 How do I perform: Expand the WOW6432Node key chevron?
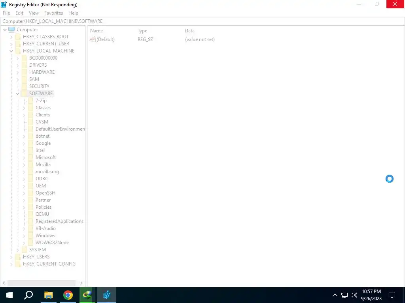[x=24, y=243]
